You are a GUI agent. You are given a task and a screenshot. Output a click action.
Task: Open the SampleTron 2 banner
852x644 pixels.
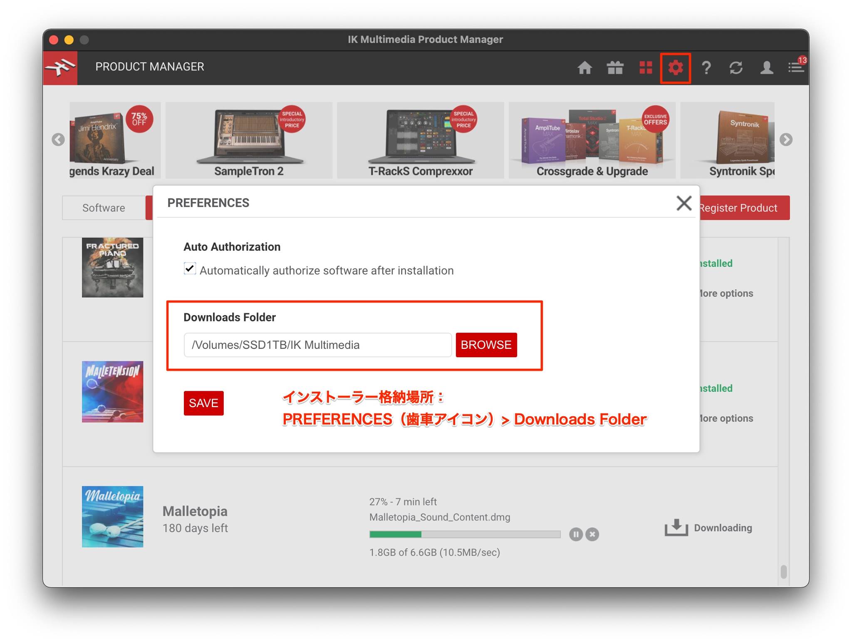click(249, 140)
